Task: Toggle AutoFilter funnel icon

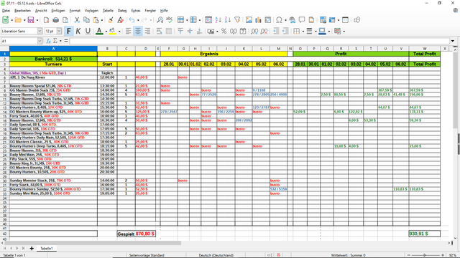Action: (x=237, y=20)
